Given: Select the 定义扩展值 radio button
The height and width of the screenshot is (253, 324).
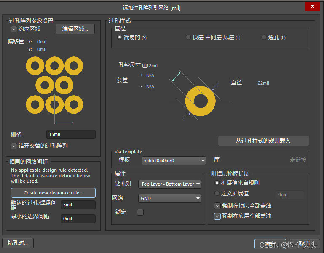Looking at the screenshot, I should coord(217,193).
